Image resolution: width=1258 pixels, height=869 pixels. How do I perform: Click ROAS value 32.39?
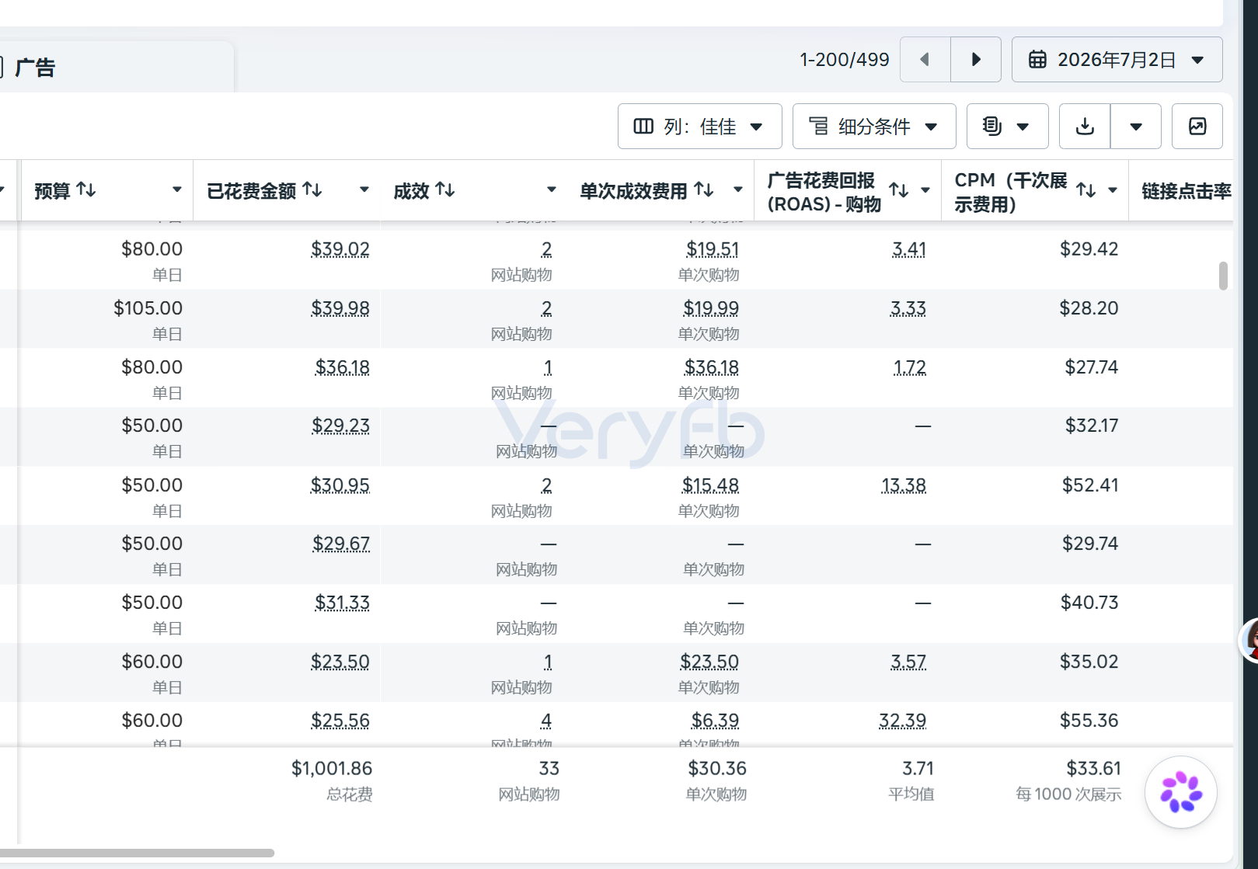pyautogui.click(x=902, y=721)
